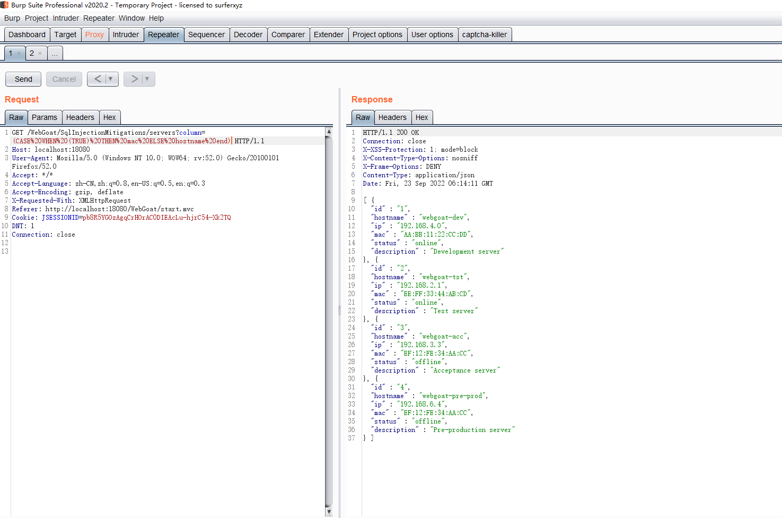The width and height of the screenshot is (782, 518).
Task: Select Repeater sub-tab 2
Action: point(31,54)
